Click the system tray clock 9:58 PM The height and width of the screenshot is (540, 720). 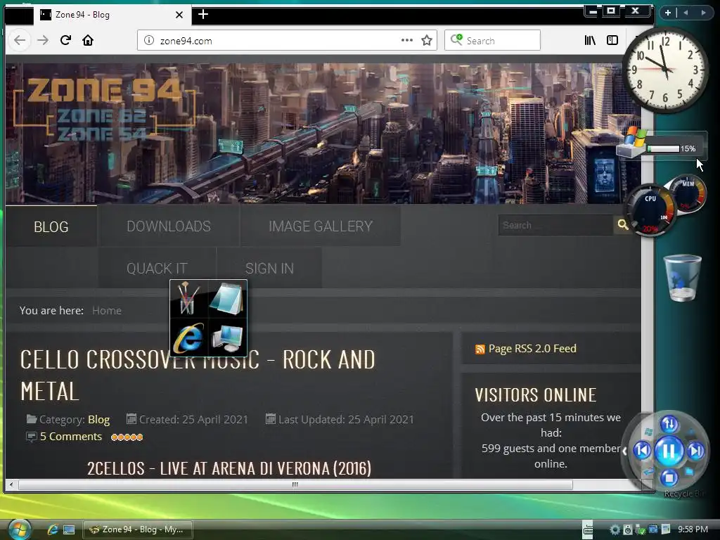tap(693, 529)
